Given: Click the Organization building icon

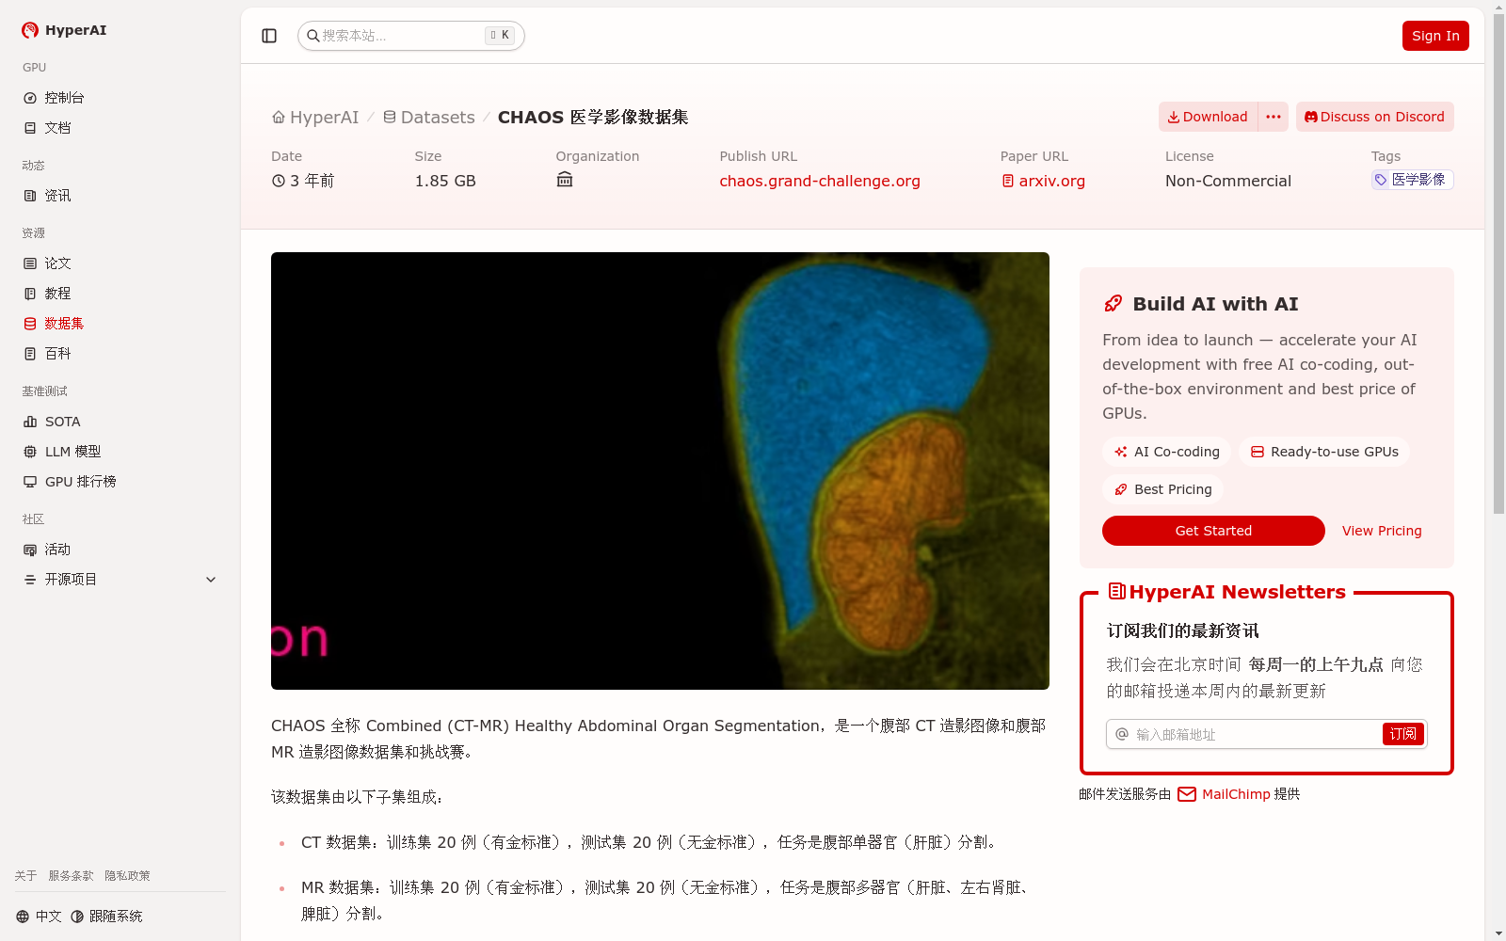Looking at the screenshot, I should point(565,180).
